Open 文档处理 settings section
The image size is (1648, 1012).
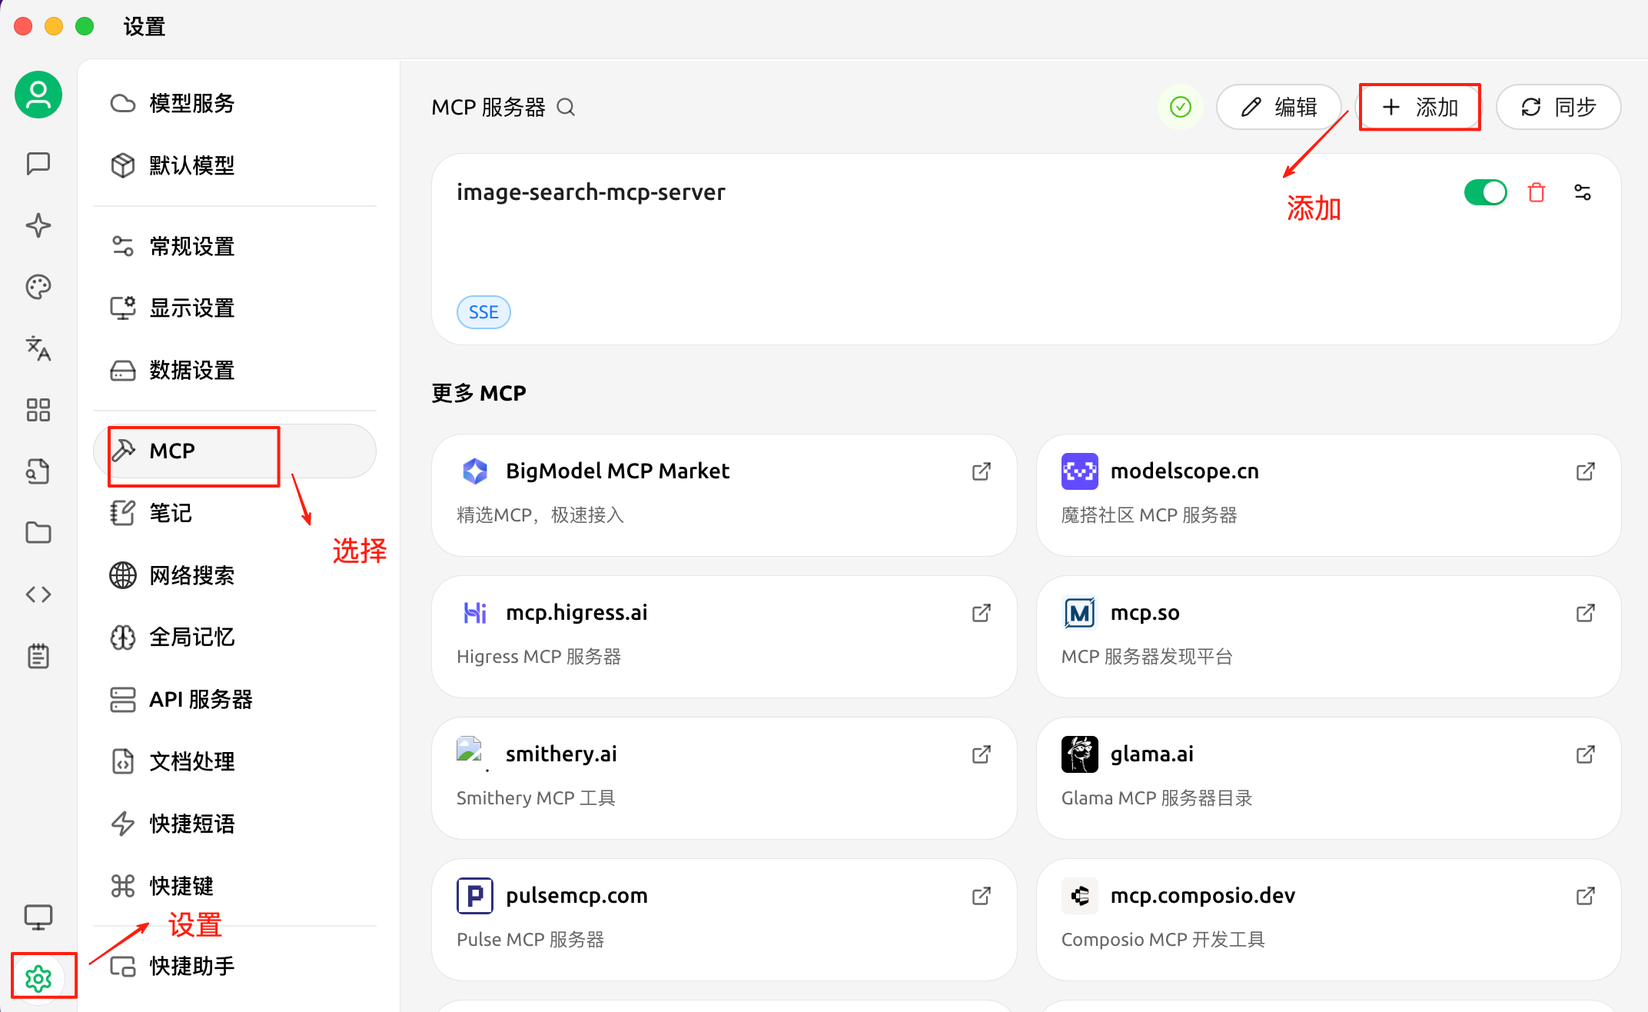pos(234,761)
